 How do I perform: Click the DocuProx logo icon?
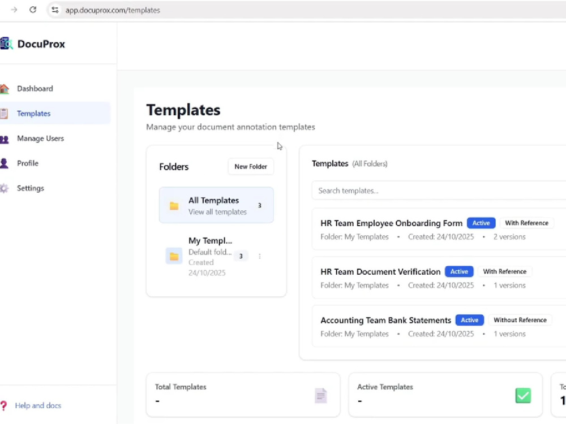(x=6, y=44)
